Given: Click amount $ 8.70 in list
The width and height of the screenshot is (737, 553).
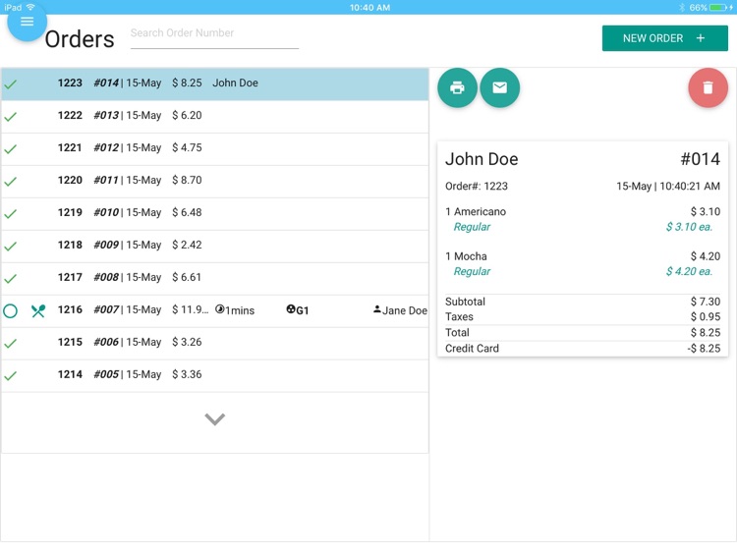Looking at the screenshot, I should [187, 180].
